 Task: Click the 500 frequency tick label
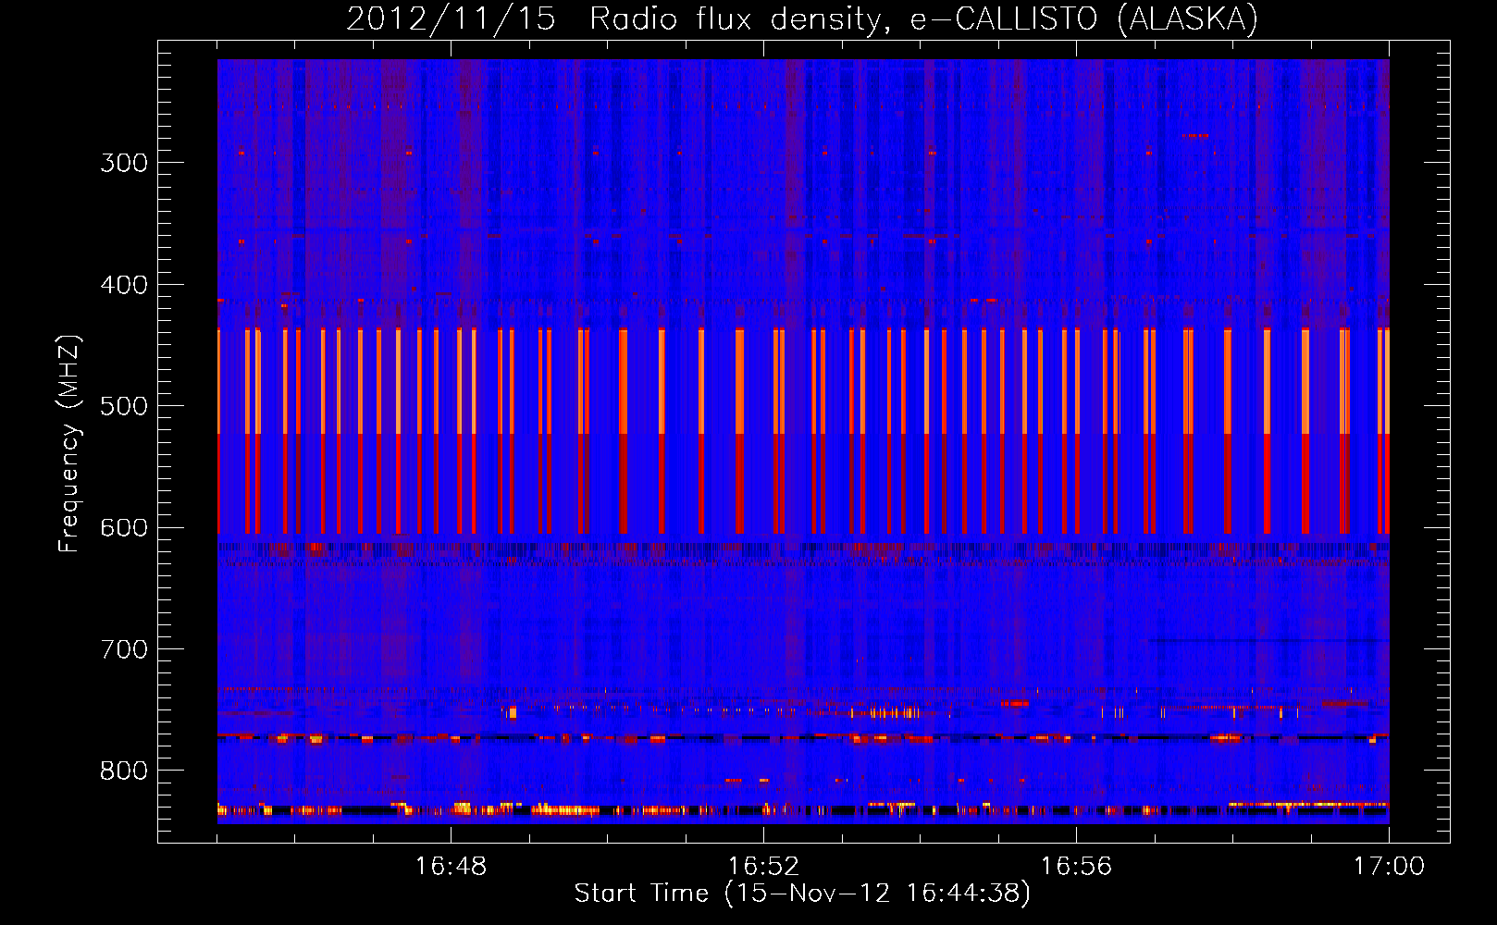(124, 406)
